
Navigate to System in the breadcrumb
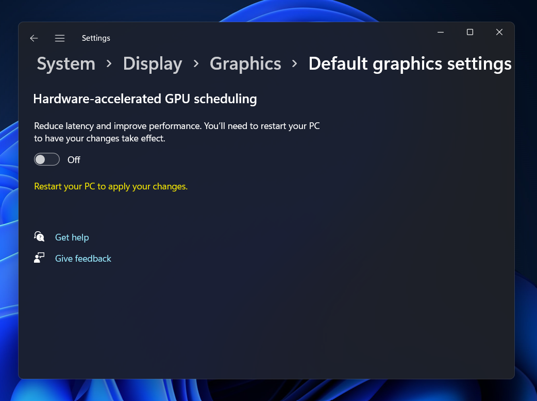click(65, 63)
